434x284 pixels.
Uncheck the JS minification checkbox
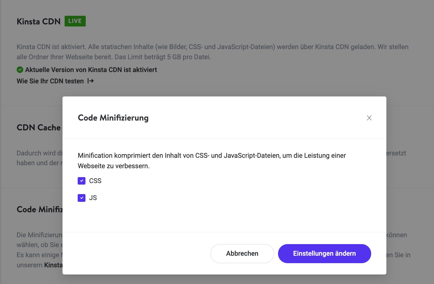tap(82, 198)
